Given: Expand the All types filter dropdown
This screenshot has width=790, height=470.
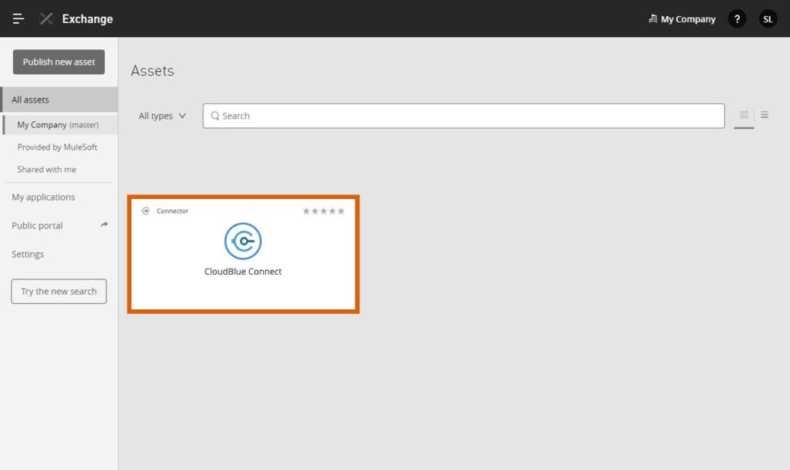Looking at the screenshot, I should click(162, 116).
